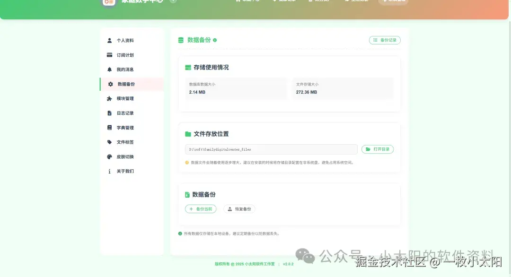Click the storage path input field
Viewport: 511px width, 277px height.
tap(271, 148)
